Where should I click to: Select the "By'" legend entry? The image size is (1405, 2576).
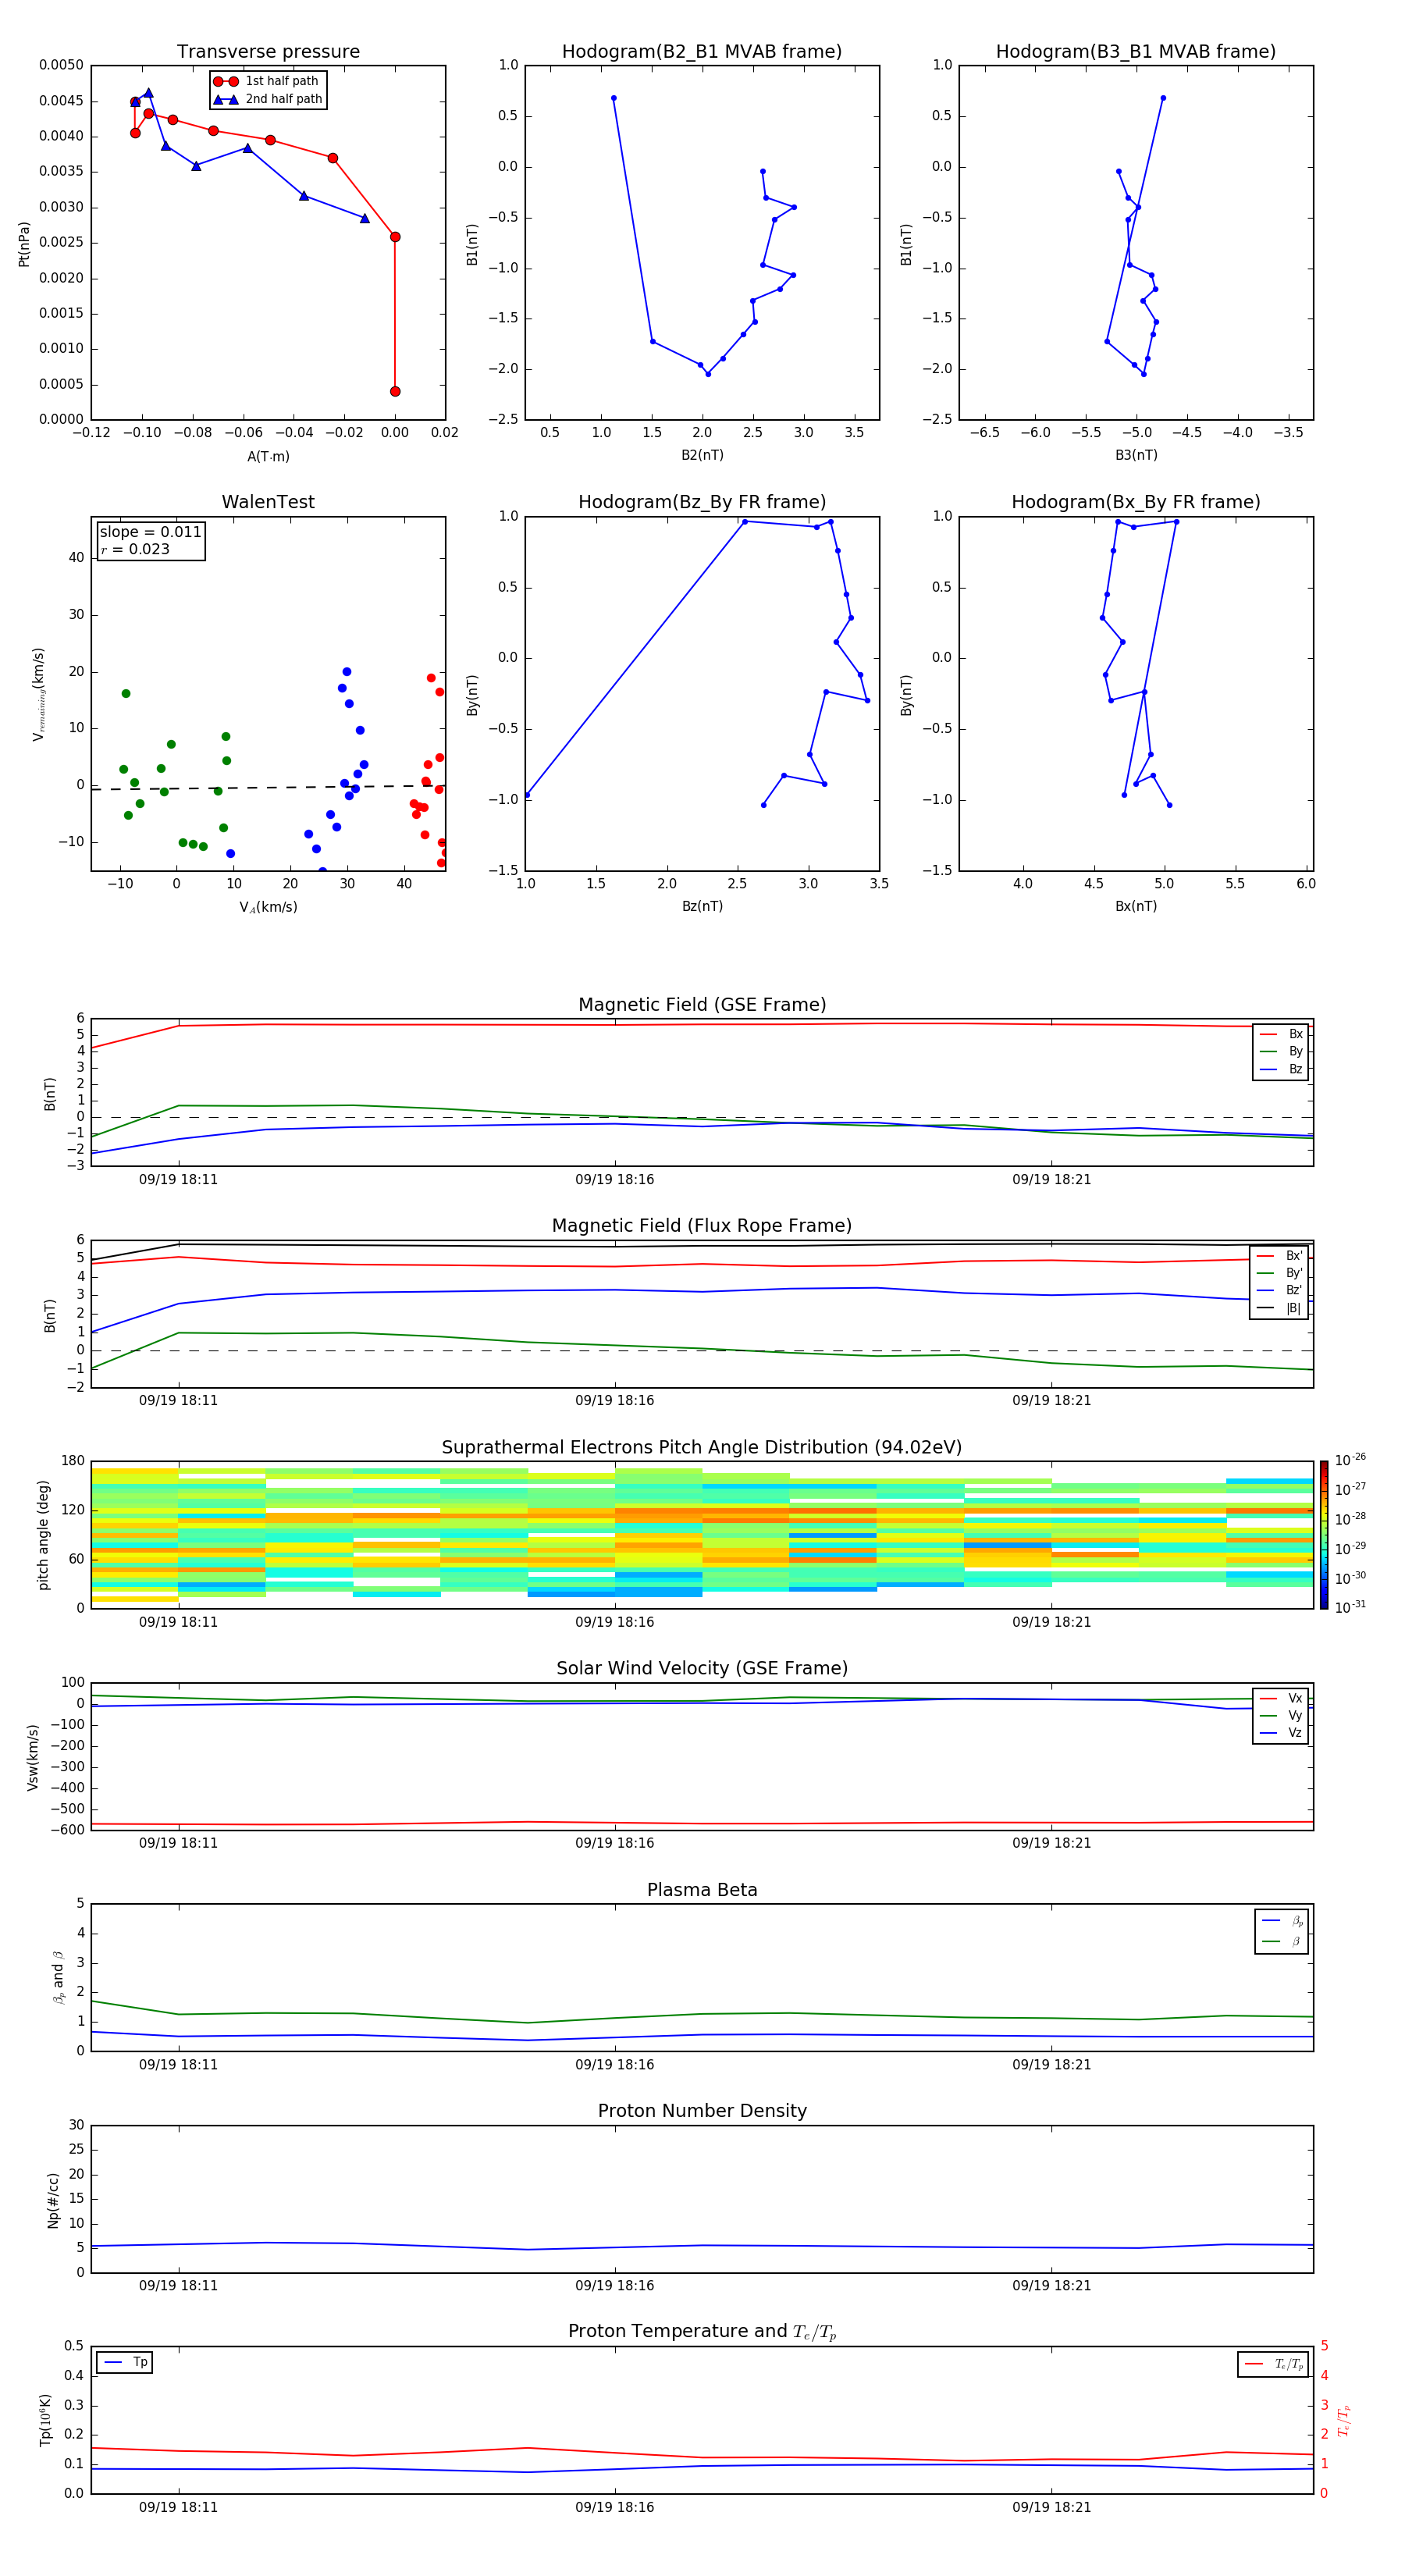point(1280,1273)
